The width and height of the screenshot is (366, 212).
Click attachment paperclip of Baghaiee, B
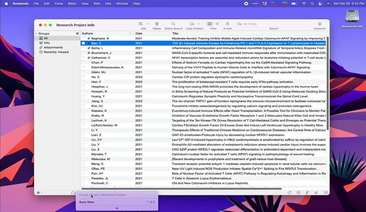point(89,38)
